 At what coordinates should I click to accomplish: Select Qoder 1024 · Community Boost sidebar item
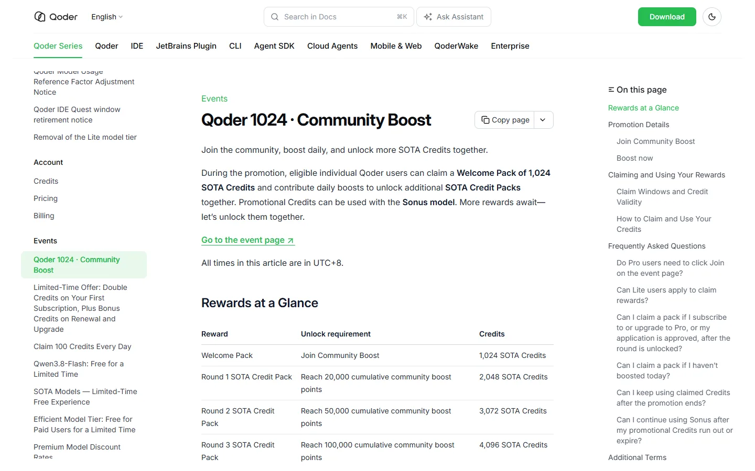tap(84, 265)
